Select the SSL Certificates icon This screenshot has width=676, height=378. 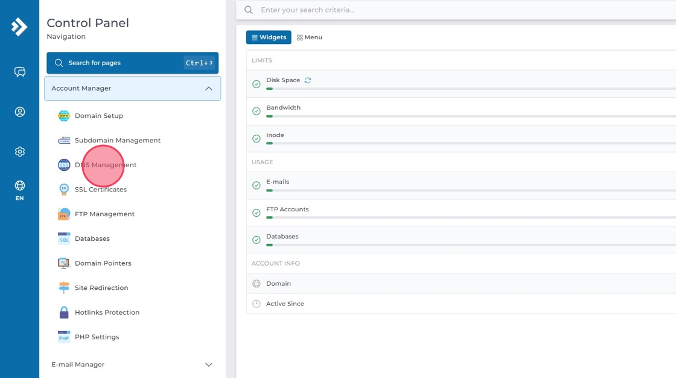coord(64,190)
